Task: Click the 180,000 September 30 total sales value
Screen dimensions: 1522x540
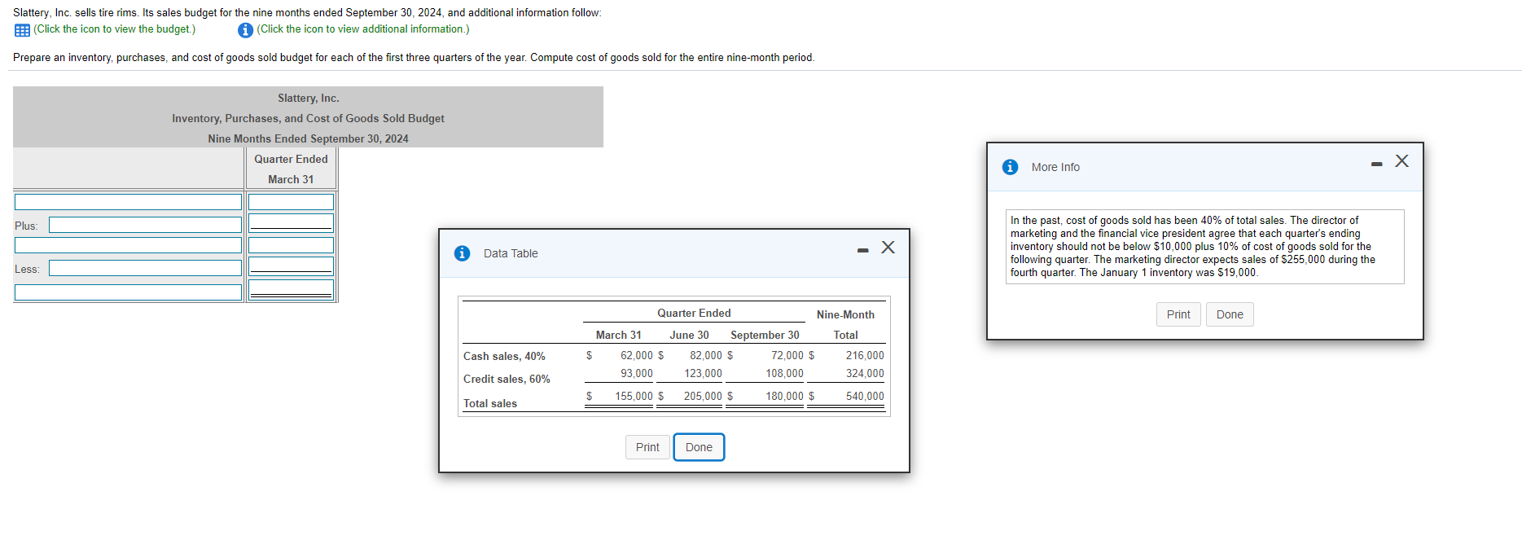Action: coord(784,396)
